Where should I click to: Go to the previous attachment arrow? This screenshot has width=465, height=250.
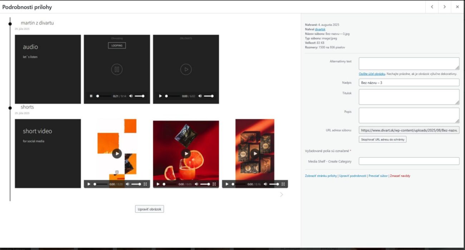(432, 7)
